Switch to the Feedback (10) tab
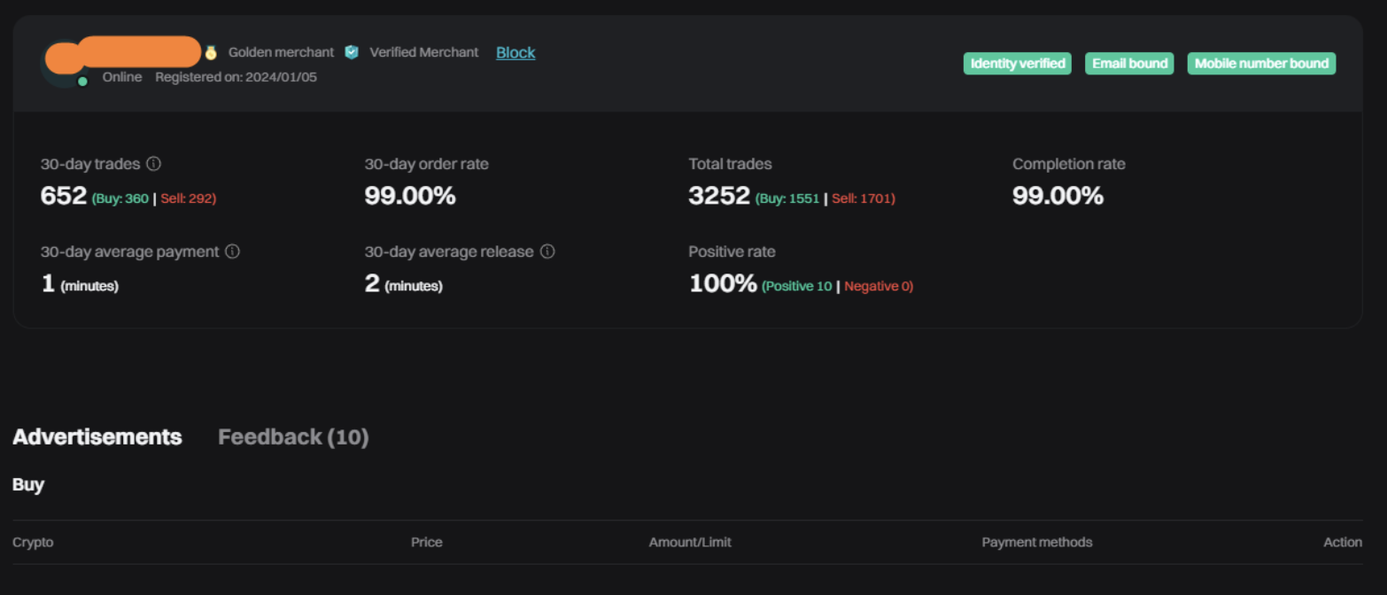 coord(293,437)
